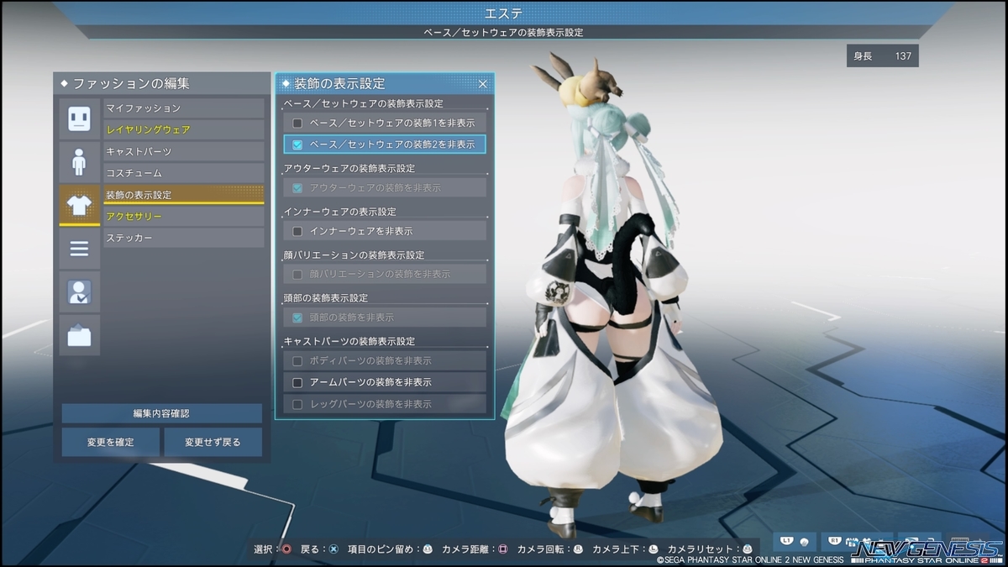Click the 選択 circle button hint icon
Screen dimensions: 1008x567
pyautogui.click(x=286, y=549)
